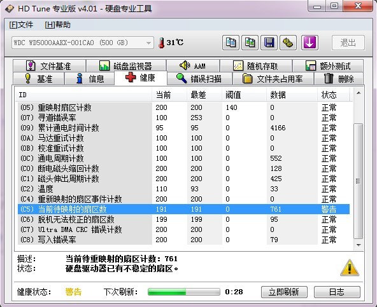Open the [H]帮助 menu
The image size is (377, 307).
tap(57, 25)
